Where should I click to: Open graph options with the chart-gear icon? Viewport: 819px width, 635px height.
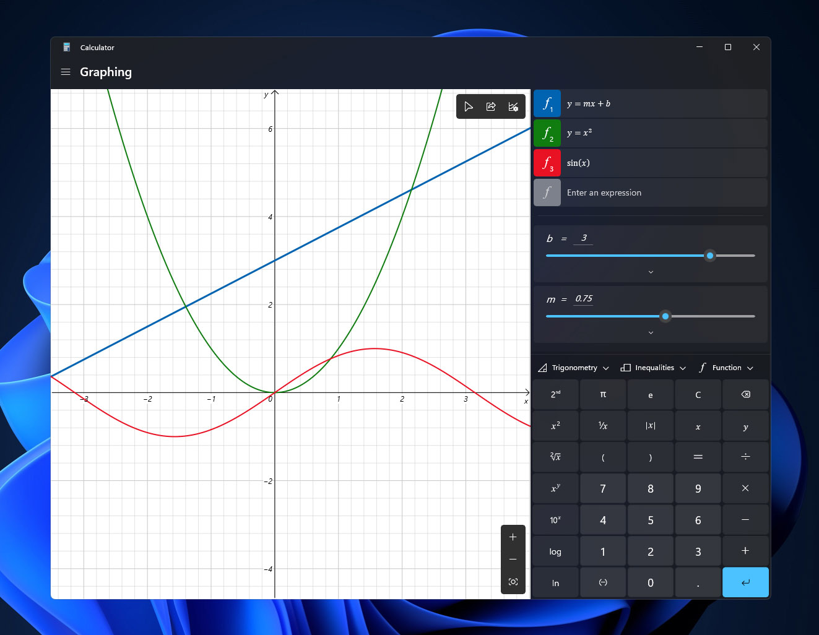coord(513,106)
